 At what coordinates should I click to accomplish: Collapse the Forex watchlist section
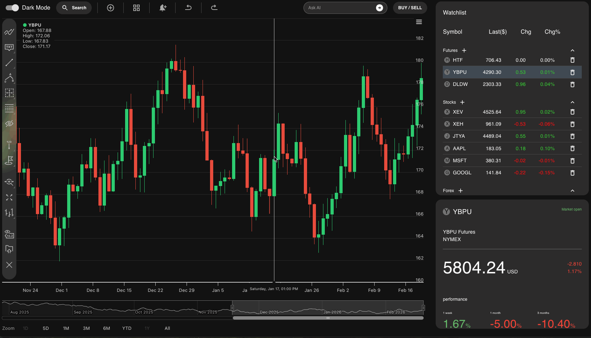572,191
